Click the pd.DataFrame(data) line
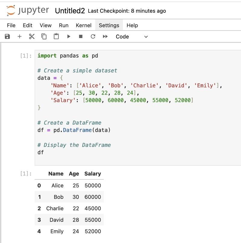Screen dimensions: 241x243 point(74,130)
